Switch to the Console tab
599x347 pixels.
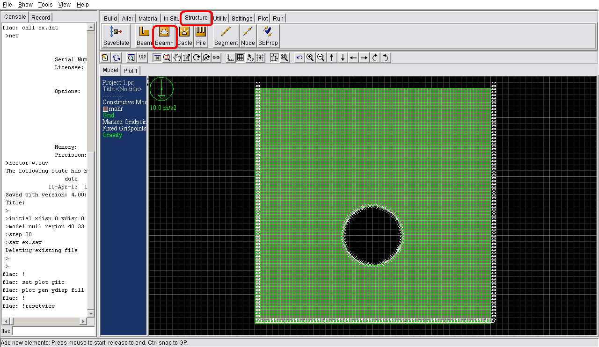click(x=15, y=17)
